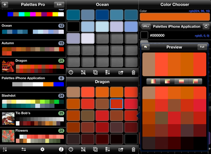
Task: Select sidebar-with-rows layout in Preview
Action: pos(195,81)
